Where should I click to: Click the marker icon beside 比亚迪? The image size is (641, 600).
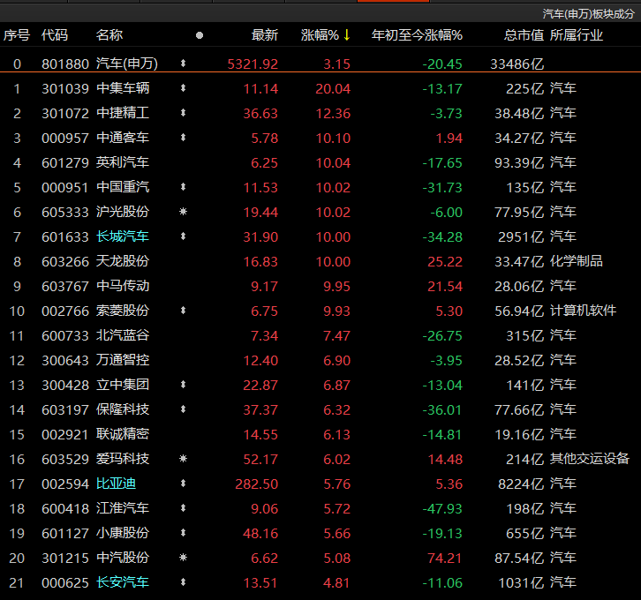coord(184,484)
